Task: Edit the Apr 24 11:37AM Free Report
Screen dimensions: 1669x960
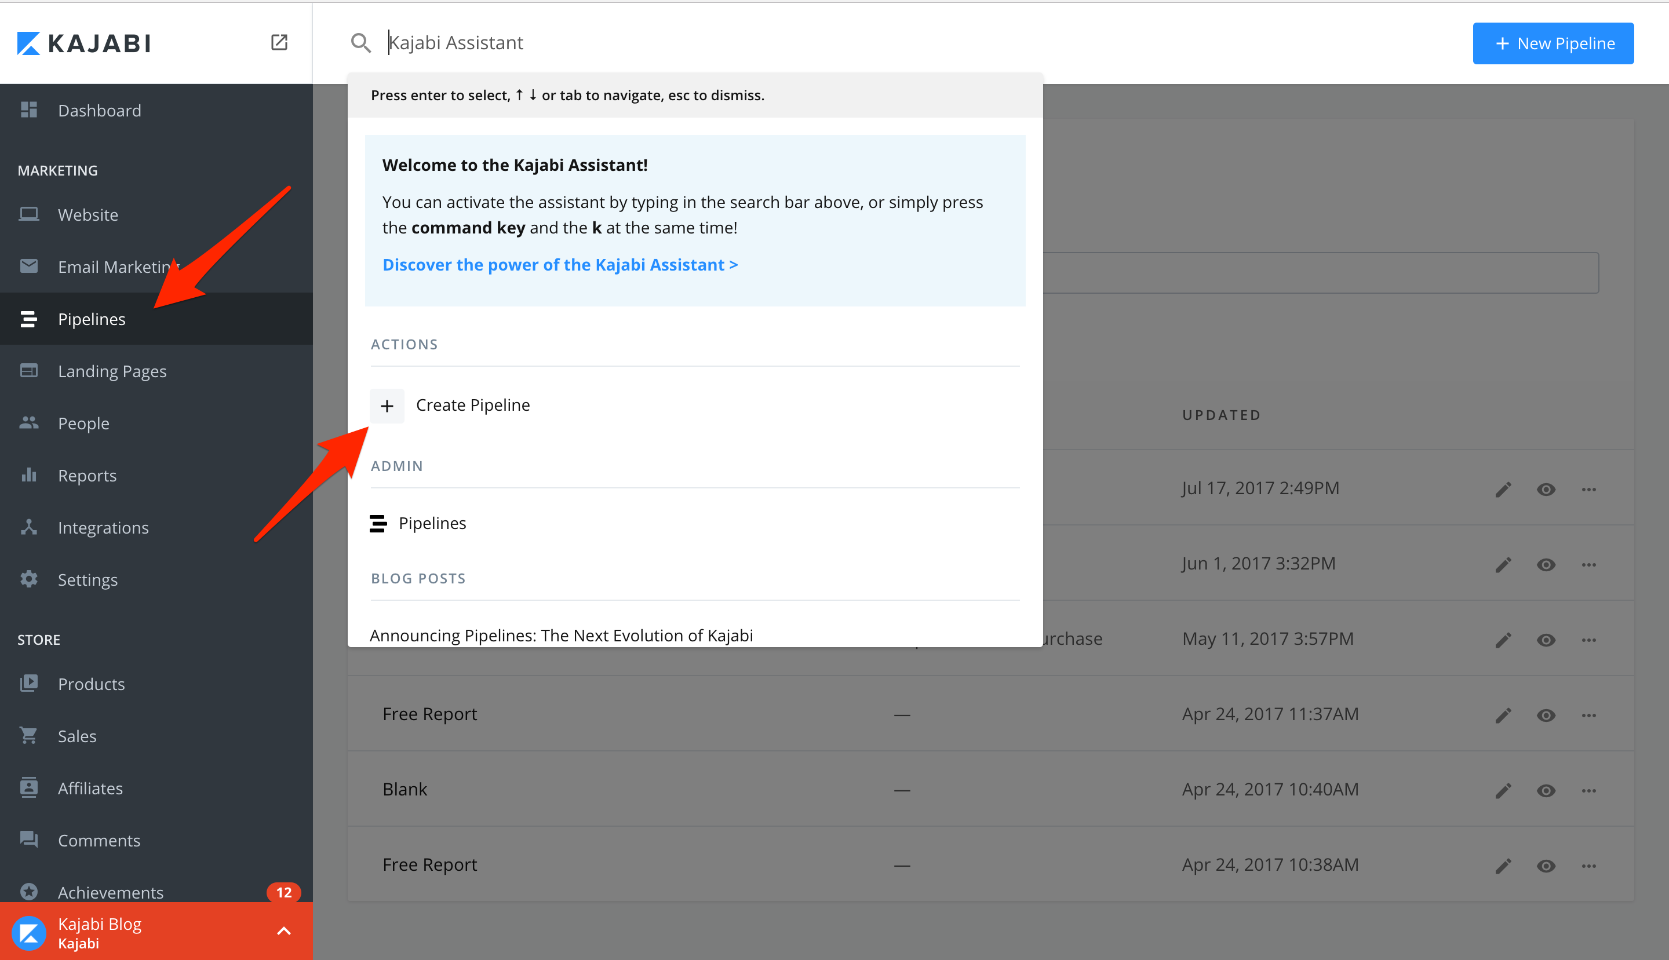Action: tap(1503, 715)
